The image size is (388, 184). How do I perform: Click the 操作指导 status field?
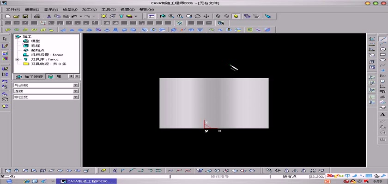(220, 177)
